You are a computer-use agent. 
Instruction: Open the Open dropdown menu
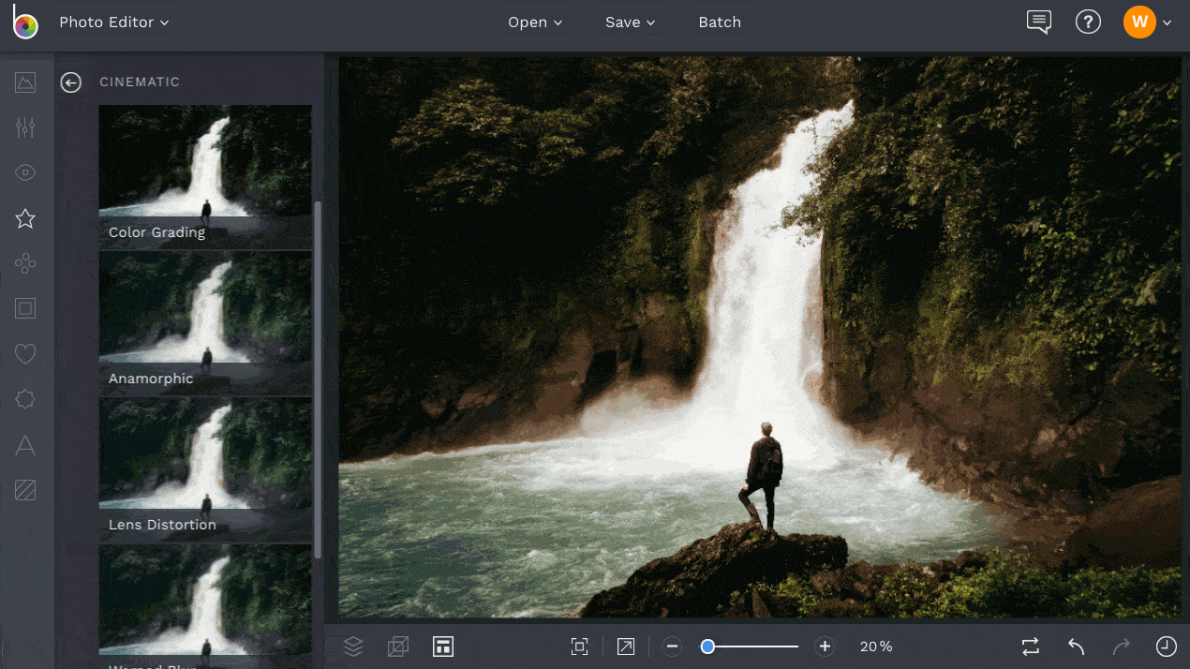point(535,22)
